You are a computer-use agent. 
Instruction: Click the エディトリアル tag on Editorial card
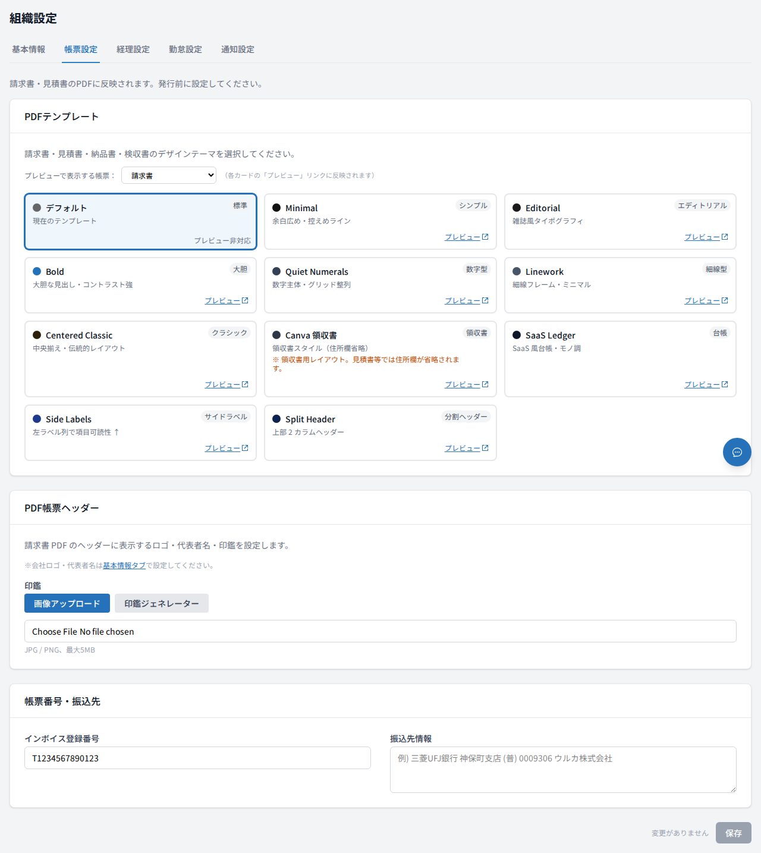coord(703,205)
